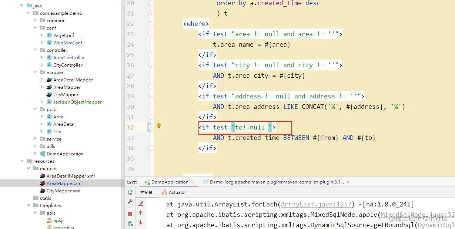Click fold marker on line 32 gutter
The image size is (455, 229).
pos(151,127)
